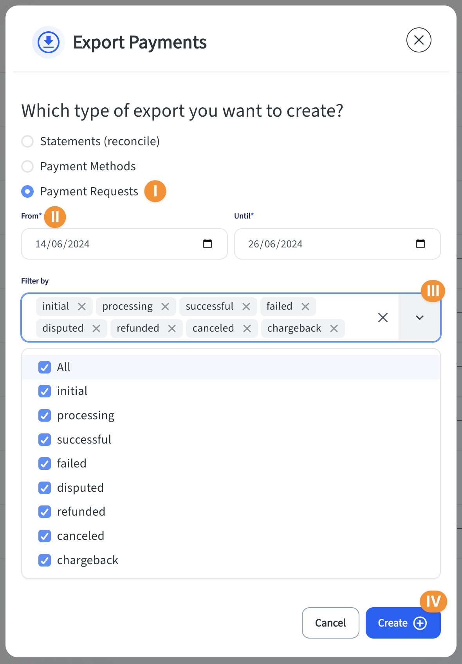The image size is (462, 664).
Task: Click the Create button
Action: [403, 623]
